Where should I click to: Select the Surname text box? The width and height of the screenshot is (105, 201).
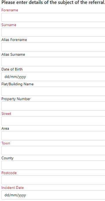[x=53, y=32]
